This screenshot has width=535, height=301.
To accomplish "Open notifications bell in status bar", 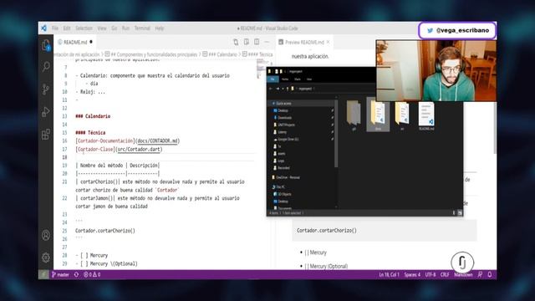I will pyautogui.click(x=490, y=274).
